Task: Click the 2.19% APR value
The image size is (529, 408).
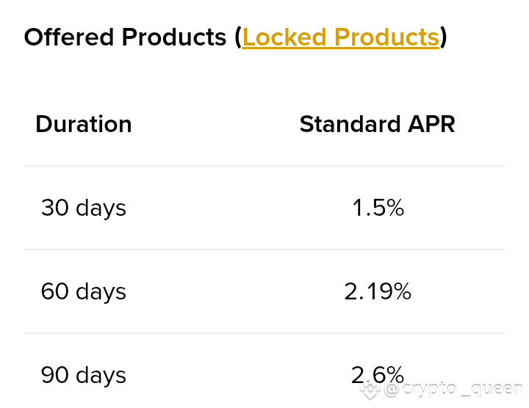Action: [x=378, y=291]
